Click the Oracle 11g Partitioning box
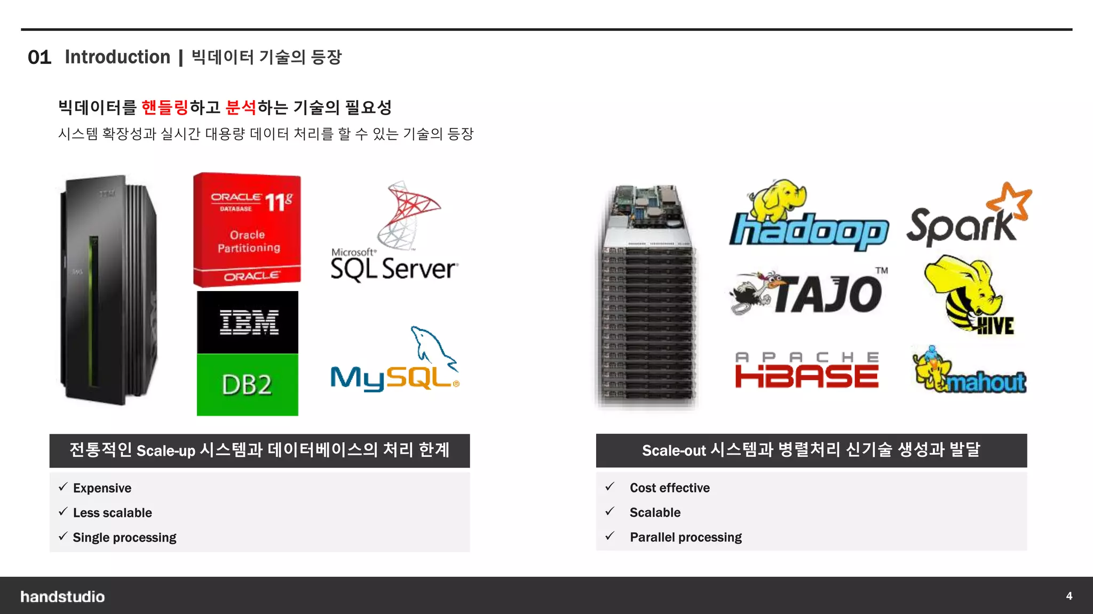Screen dimensions: 1093x614 [x=247, y=230]
